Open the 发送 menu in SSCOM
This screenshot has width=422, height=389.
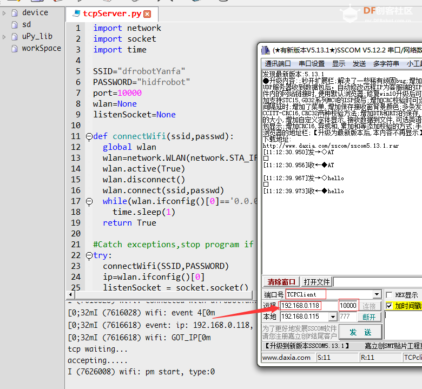(359, 64)
